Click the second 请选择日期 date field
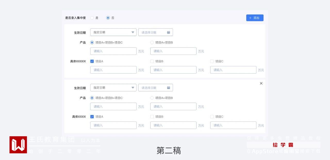The height and width of the screenshot is (160, 330). tap(153, 88)
